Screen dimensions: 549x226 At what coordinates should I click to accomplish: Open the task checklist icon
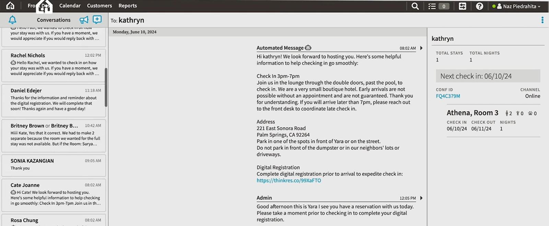(x=432, y=6)
